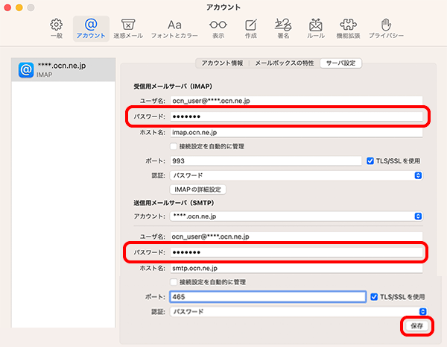Switch to the Account Information (アカウント情報) tab
The image size is (447, 347).
pos(221,63)
